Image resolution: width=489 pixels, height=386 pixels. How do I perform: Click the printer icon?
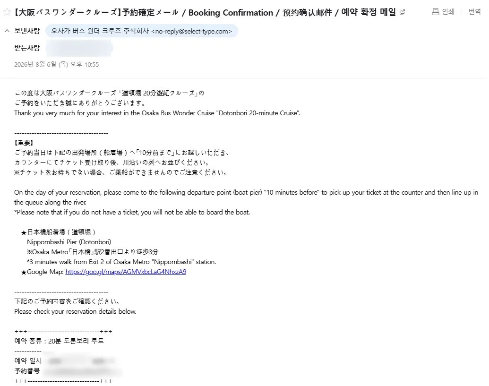tap(435, 12)
